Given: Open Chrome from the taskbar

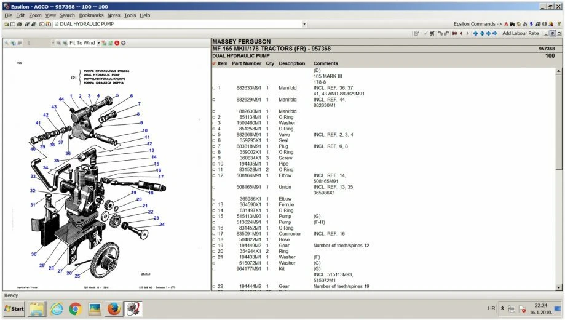Looking at the screenshot, I should [x=75, y=309].
